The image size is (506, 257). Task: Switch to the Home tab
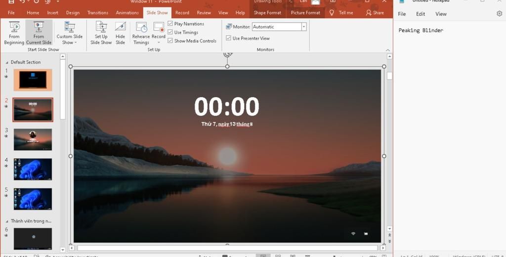(33, 12)
